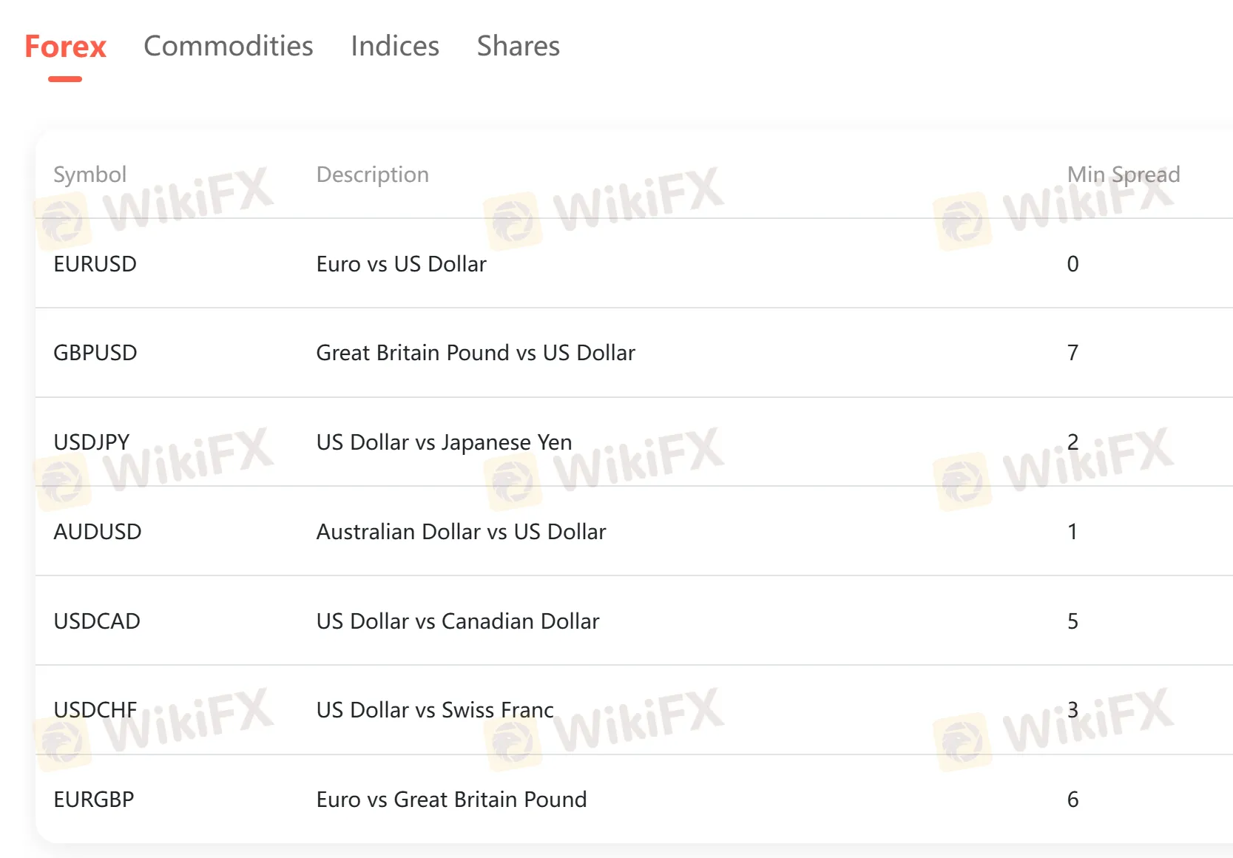1233x858 pixels.
Task: Click the GBPUSD min spread value 7
Action: (x=1072, y=353)
